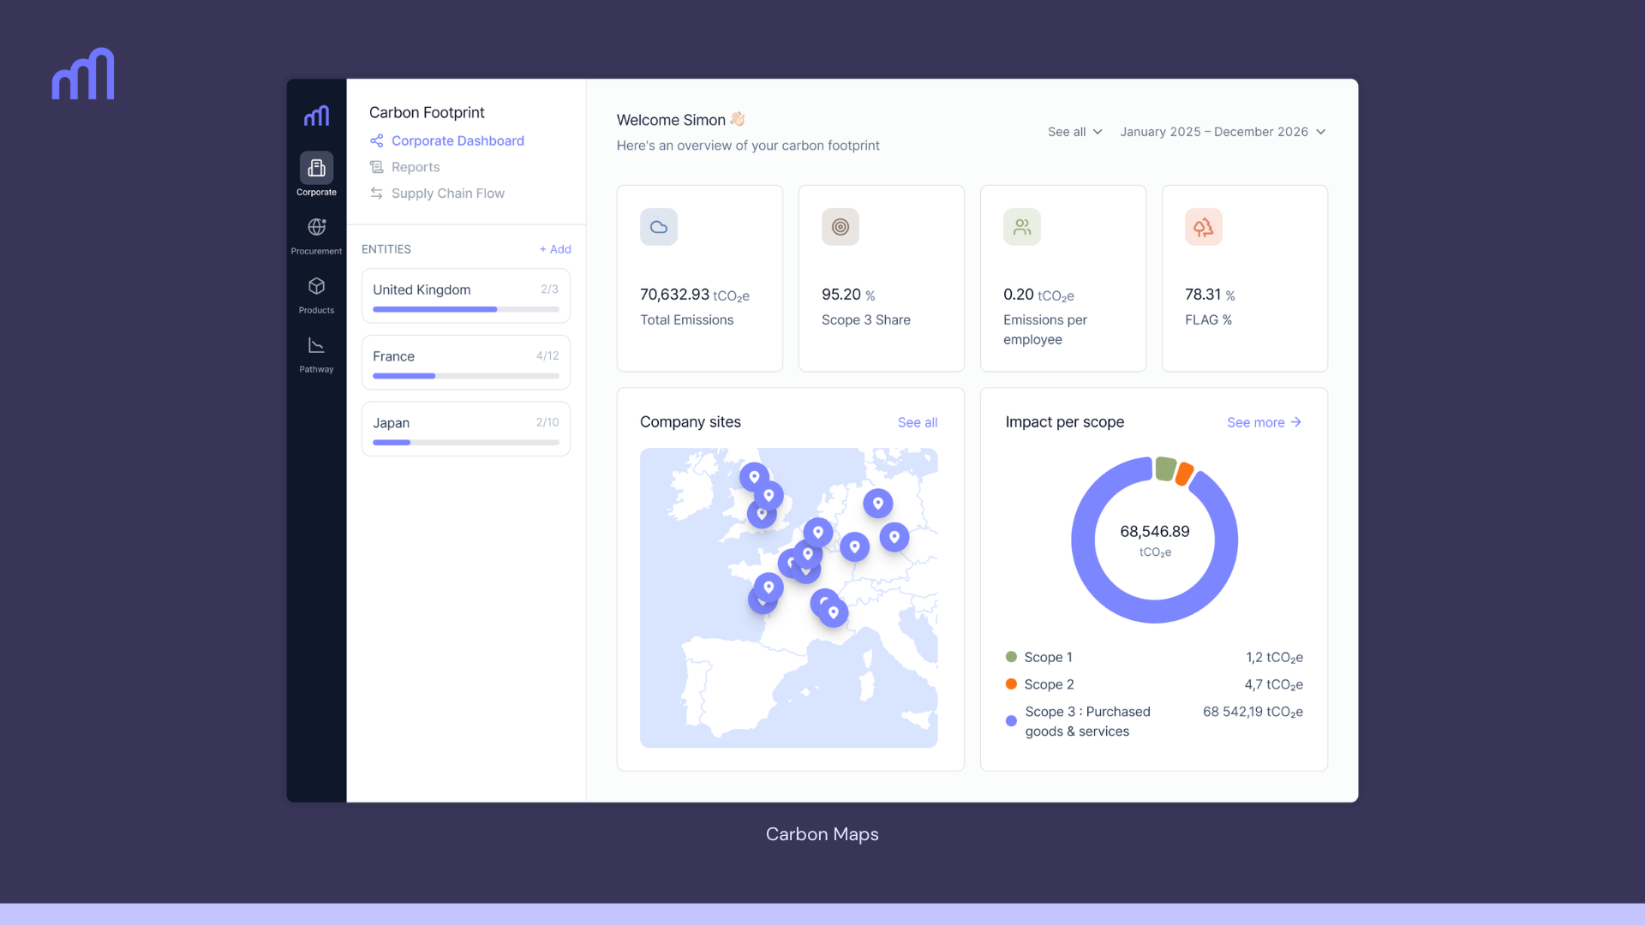The height and width of the screenshot is (925, 1645).
Task: Select the Japan entity entry
Action: coord(465,428)
